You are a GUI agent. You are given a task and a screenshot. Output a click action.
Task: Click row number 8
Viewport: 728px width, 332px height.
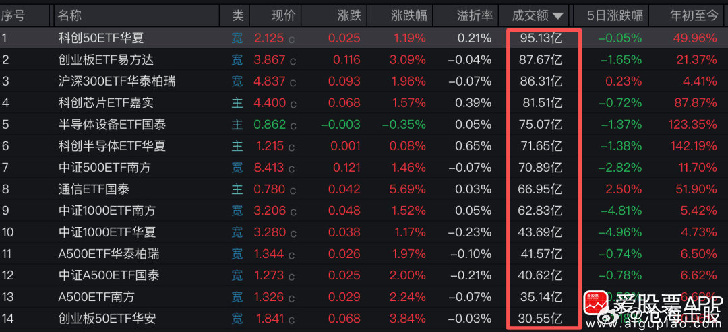pyautogui.click(x=5, y=189)
